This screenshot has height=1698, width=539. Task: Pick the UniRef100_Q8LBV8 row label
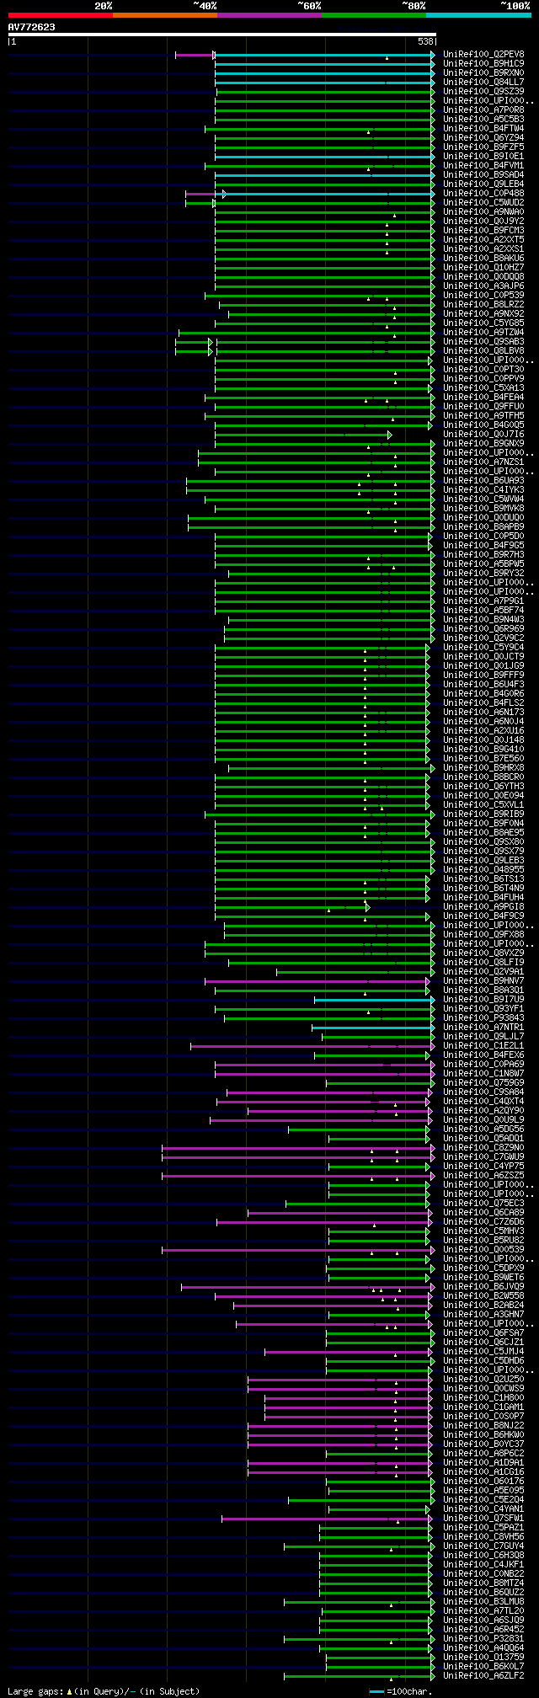click(483, 350)
